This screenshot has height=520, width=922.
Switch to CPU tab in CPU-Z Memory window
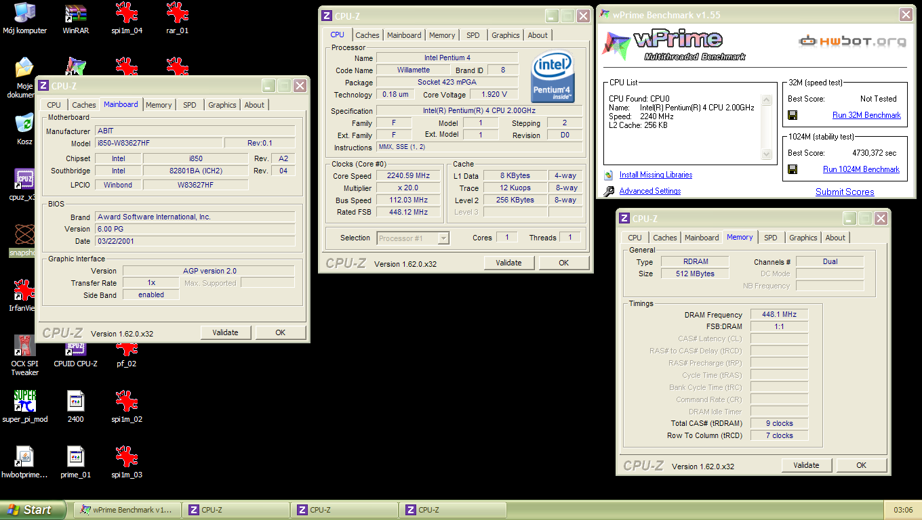(x=635, y=238)
